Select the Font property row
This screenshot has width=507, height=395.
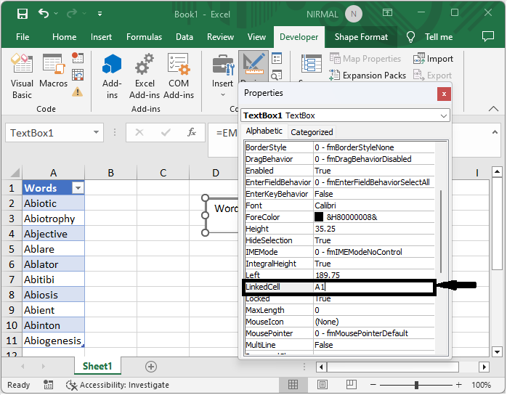click(339, 205)
